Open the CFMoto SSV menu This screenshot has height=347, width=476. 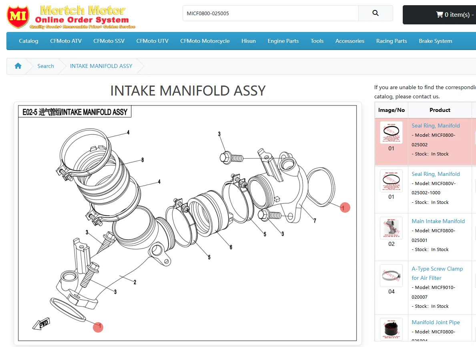(x=109, y=41)
